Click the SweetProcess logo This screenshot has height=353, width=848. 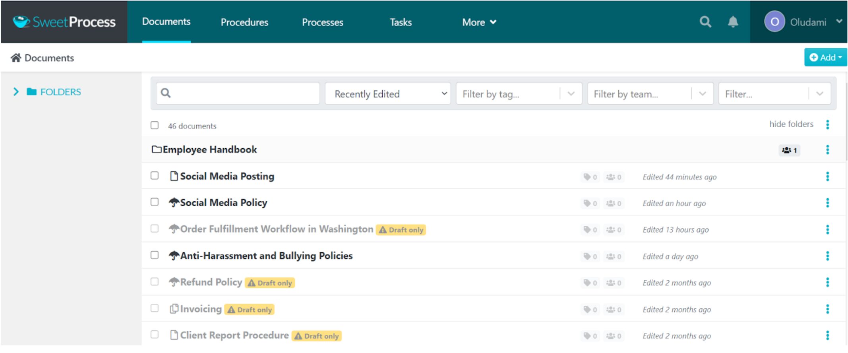[x=64, y=22]
